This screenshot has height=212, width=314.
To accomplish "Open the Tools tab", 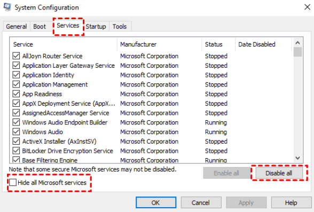I will (120, 26).
